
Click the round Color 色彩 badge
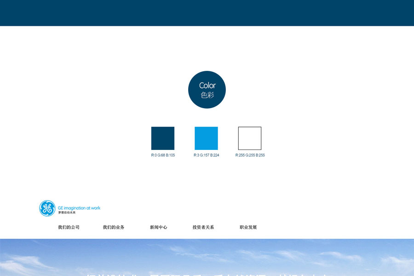(x=207, y=90)
